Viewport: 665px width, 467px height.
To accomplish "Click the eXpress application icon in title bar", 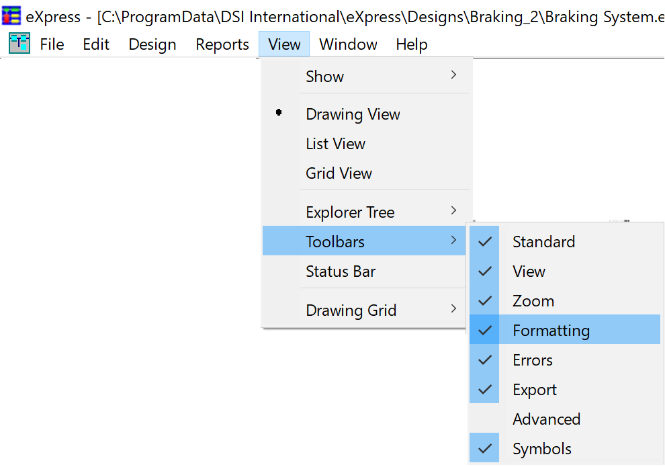I will pos(11,15).
